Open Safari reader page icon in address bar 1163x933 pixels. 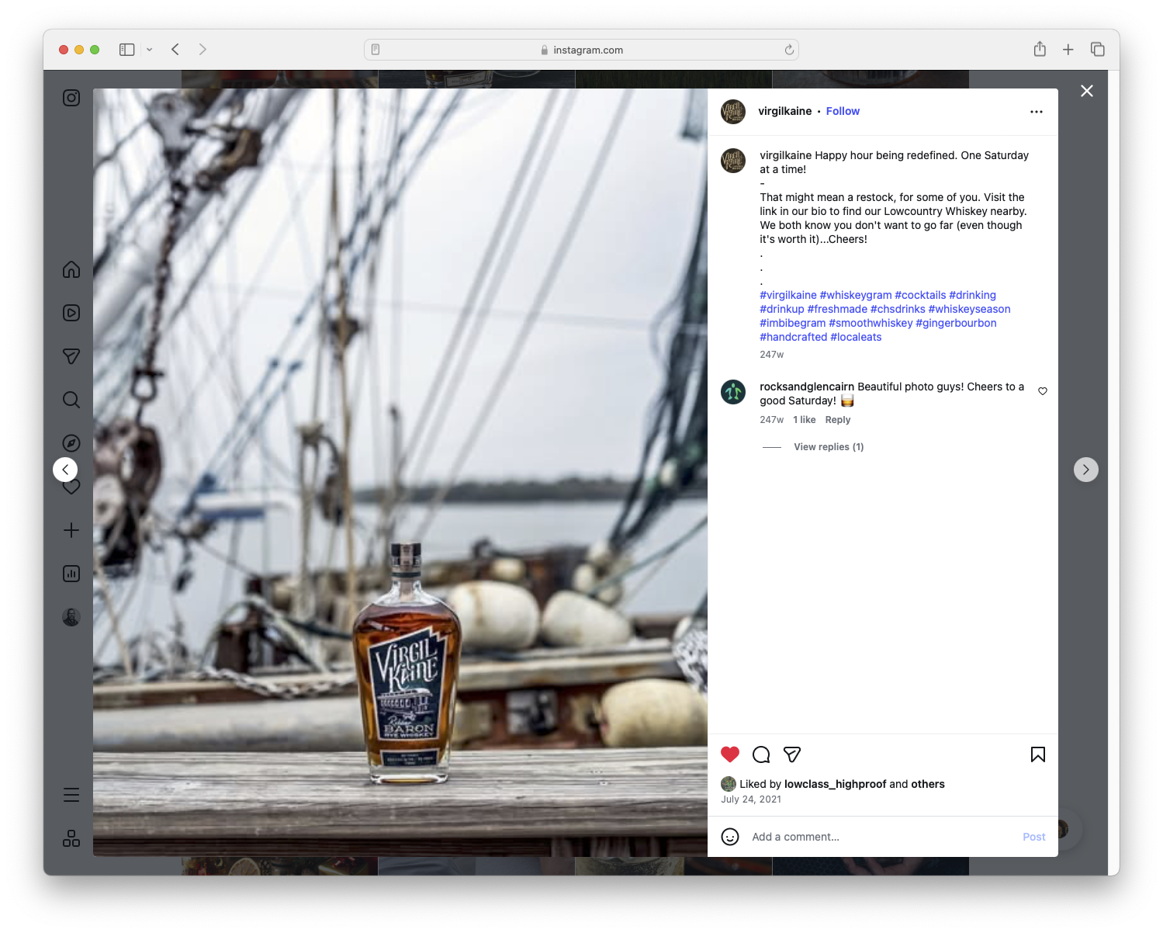coord(376,50)
